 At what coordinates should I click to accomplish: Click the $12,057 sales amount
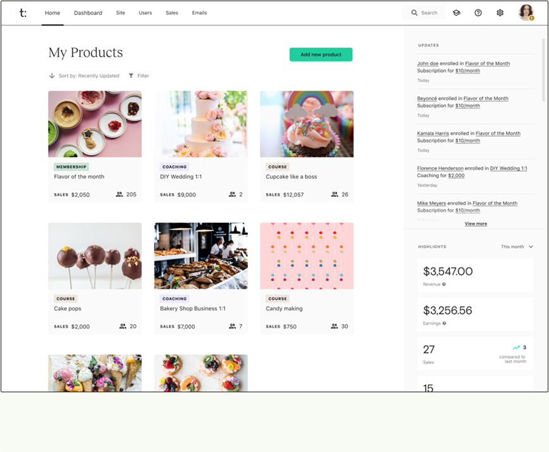pos(293,194)
